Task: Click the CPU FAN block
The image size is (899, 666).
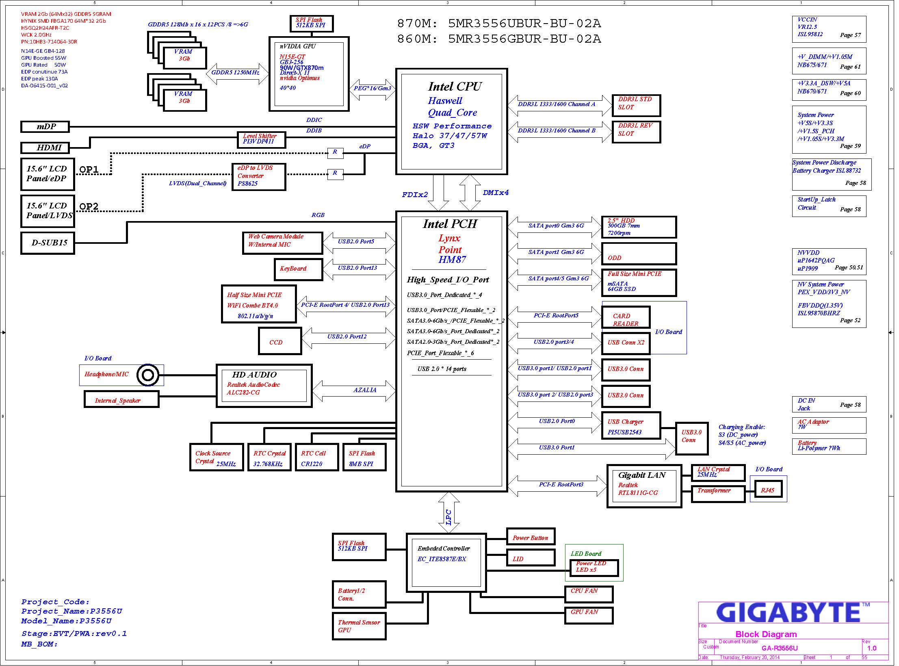Action: (589, 594)
